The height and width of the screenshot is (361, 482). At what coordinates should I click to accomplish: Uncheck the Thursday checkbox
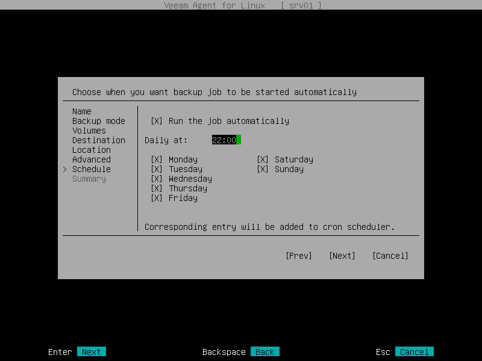pos(157,188)
